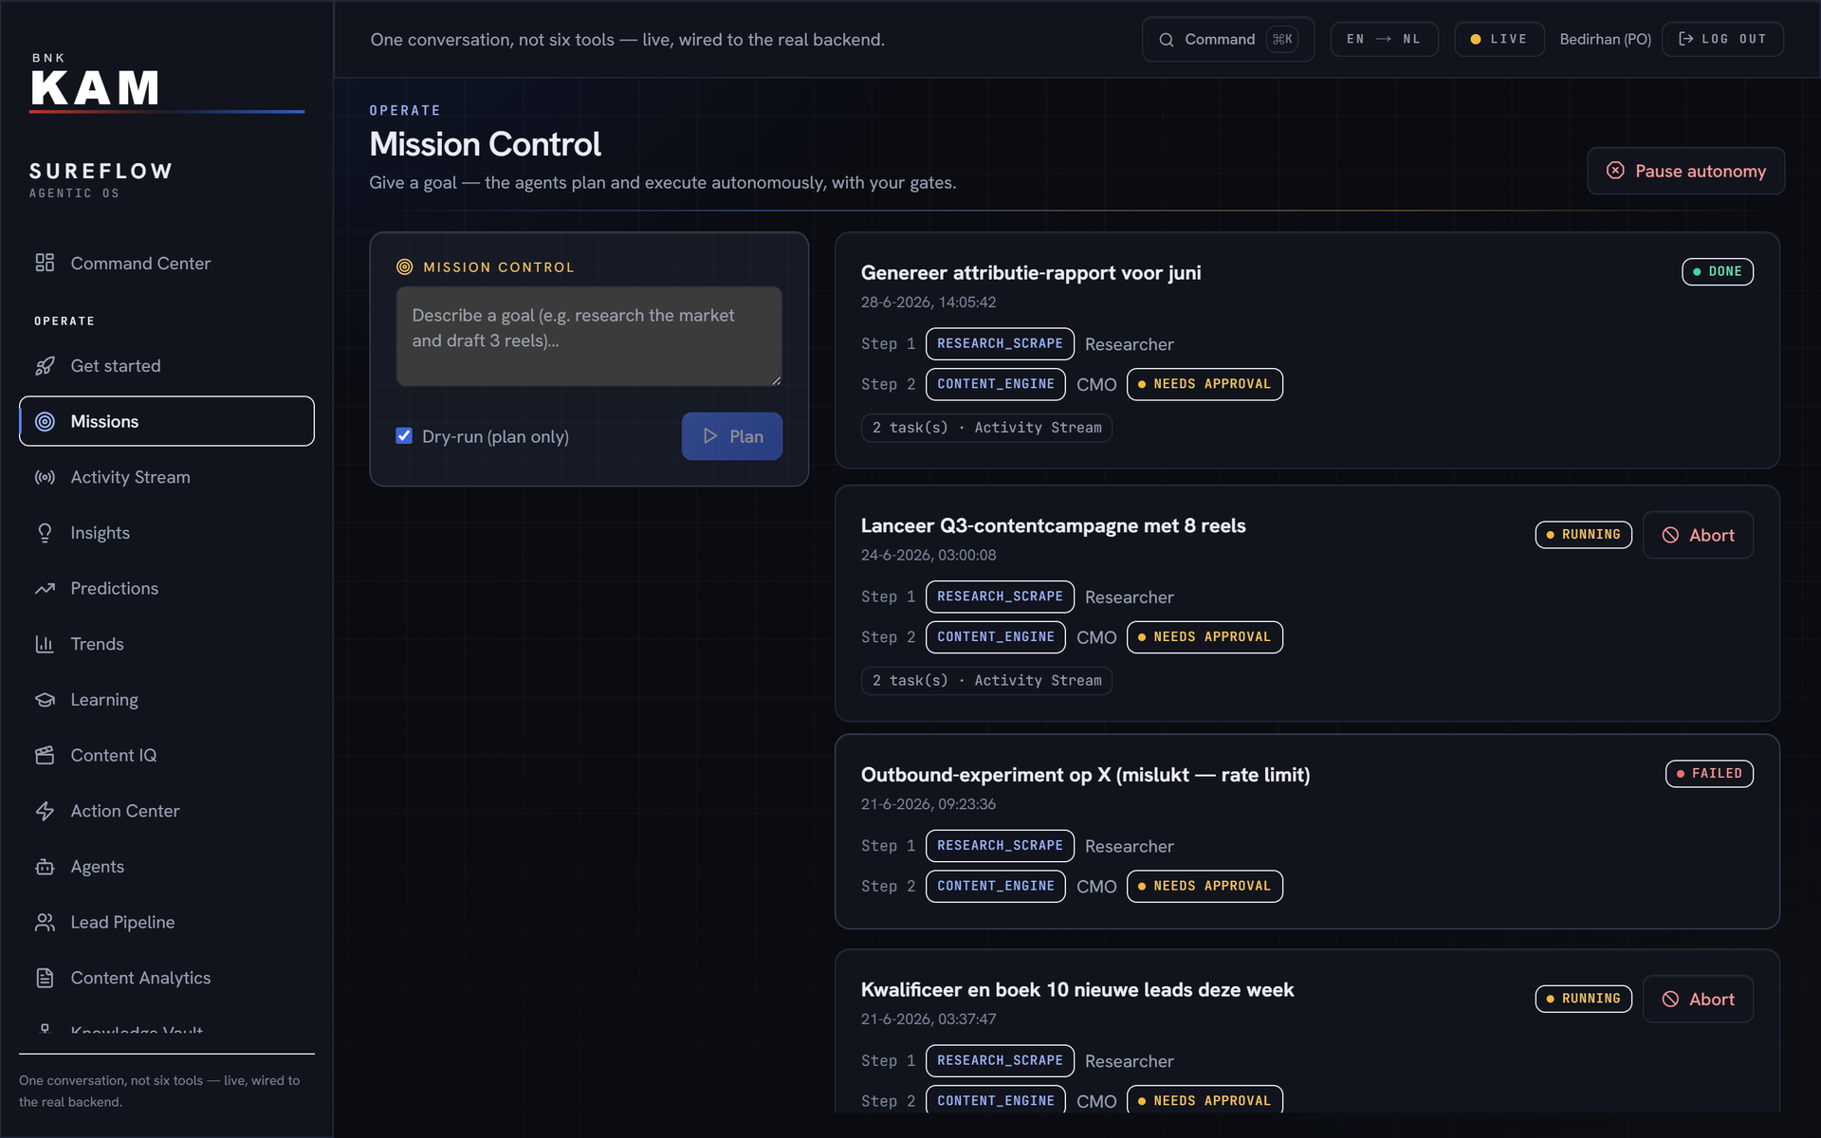Click the Learning graduation-cap icon

pyautogui.click(x=45, y=700)
